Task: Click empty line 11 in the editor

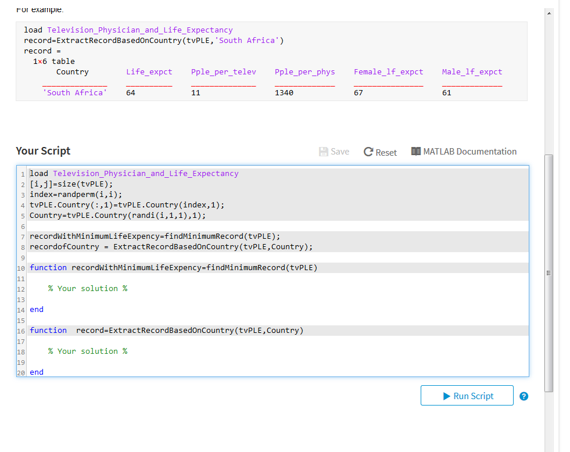Action: tap(174, 278)
